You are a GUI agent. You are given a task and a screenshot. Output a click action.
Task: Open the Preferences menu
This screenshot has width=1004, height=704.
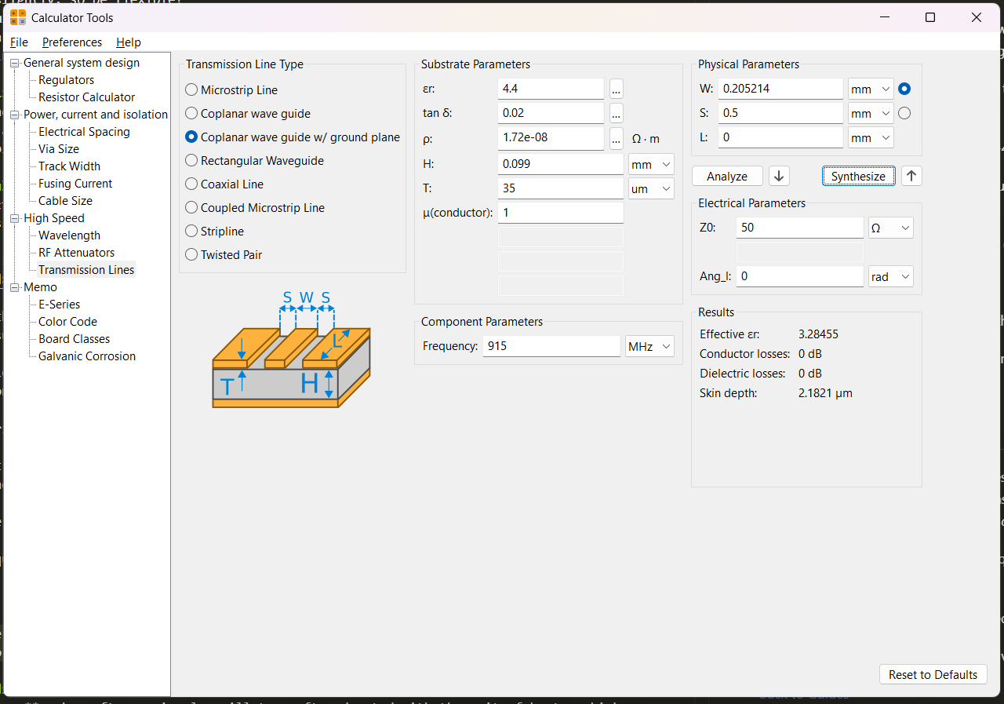[x=71, y=42]
